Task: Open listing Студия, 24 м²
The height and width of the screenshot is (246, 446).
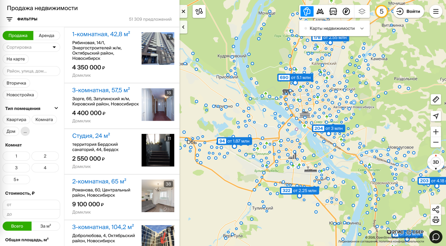Action: (91, 136)
